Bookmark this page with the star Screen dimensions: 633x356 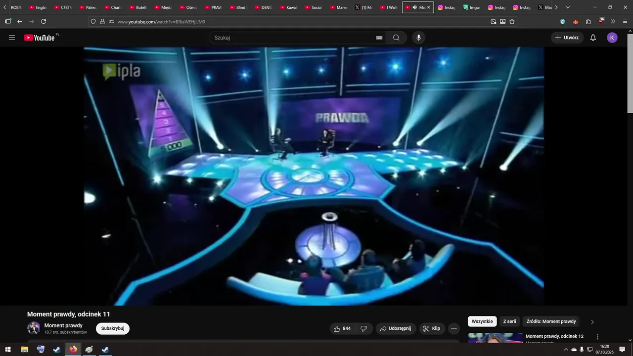512,22
